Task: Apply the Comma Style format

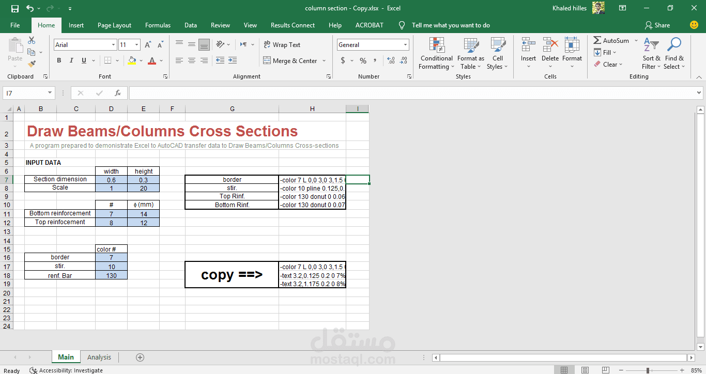Action: [375, 60]
